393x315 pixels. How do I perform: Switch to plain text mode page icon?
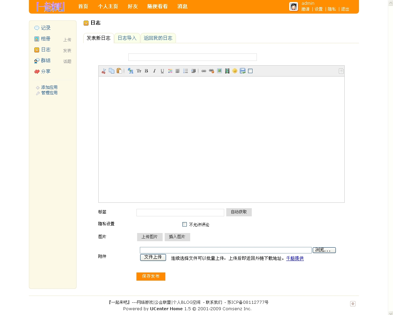[341, 71]
